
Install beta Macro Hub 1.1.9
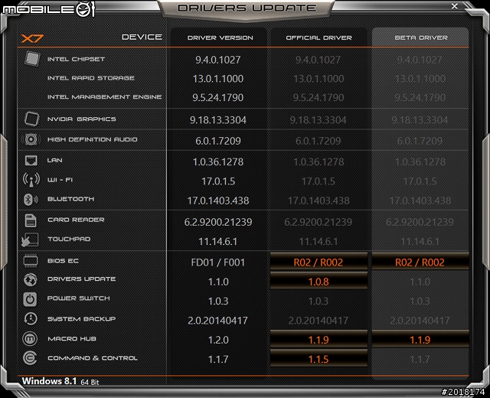pyautogui.click(x=420, y=339)
